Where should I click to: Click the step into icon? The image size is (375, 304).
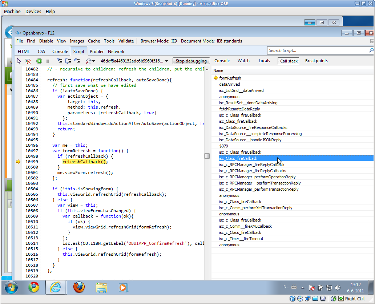(59, 61)
